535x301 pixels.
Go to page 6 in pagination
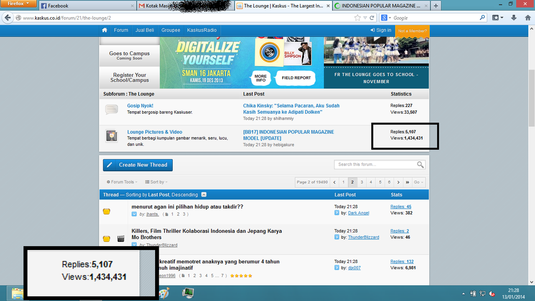pyautogui.click(x=389, y=182)
